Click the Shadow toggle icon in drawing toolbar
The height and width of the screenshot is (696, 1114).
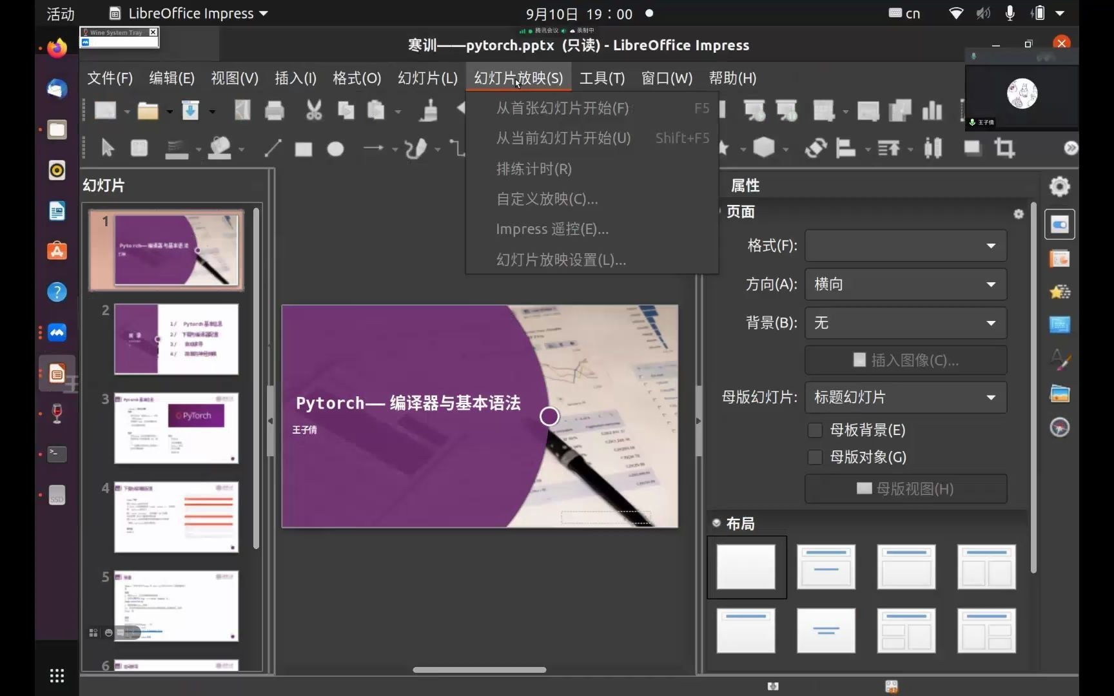pos(972,148)
